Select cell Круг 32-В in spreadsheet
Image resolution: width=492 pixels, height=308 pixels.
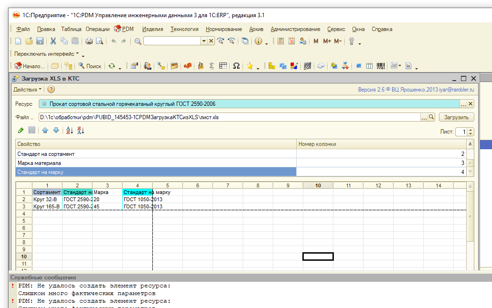point(47,199)
